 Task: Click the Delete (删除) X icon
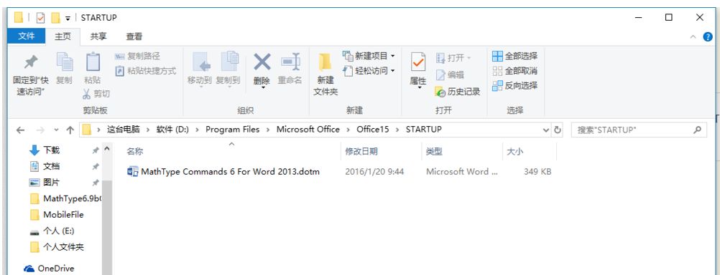pyautogui.click(x=262, y=62)
